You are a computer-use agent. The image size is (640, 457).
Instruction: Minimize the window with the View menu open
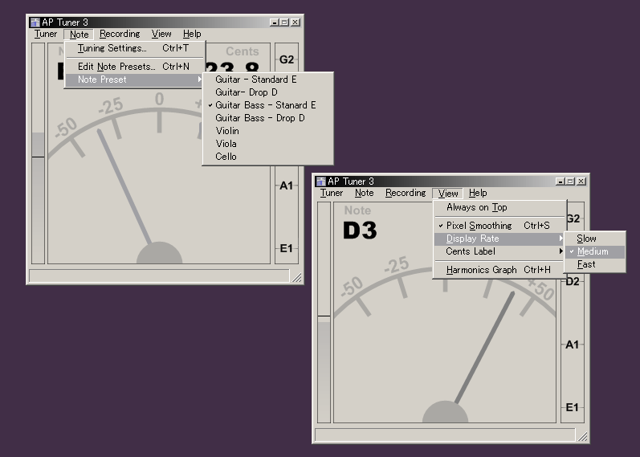[560, 182]
